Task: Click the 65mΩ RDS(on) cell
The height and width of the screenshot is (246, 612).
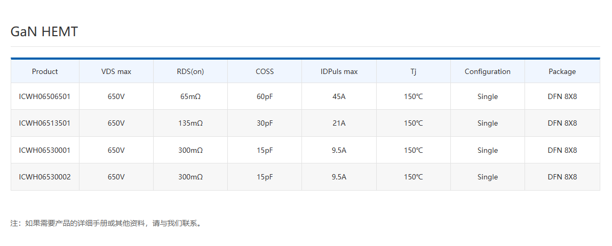Action: [x=190, y=96]
